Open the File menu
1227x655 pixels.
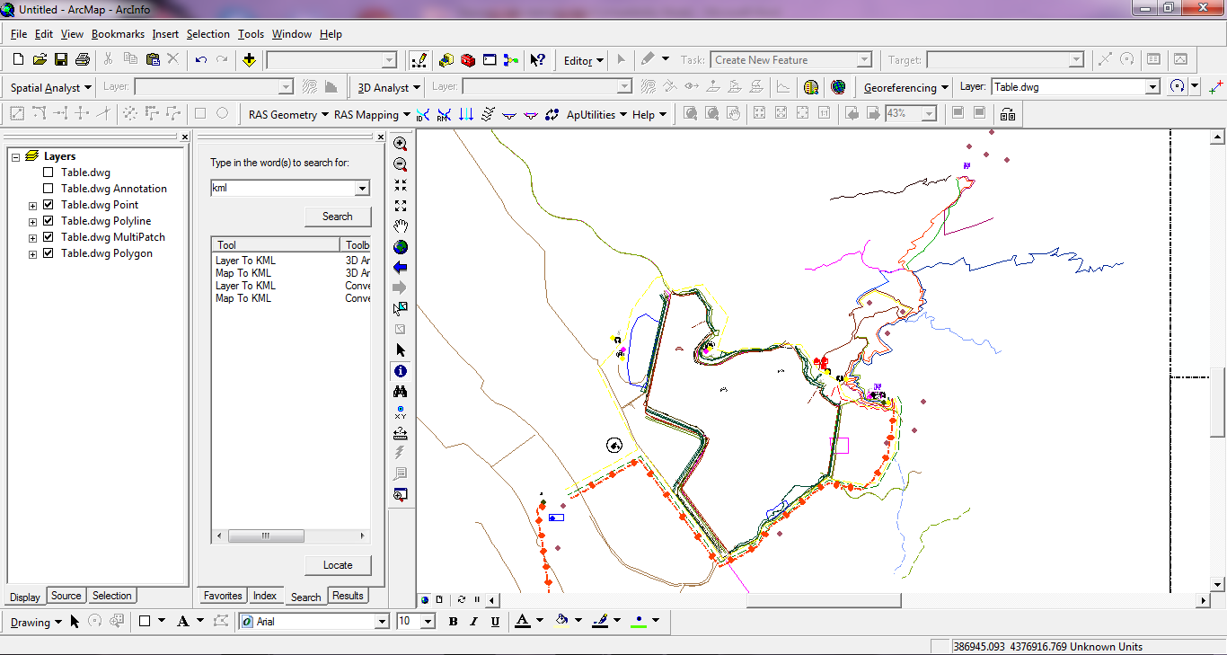tap(19, 34)
